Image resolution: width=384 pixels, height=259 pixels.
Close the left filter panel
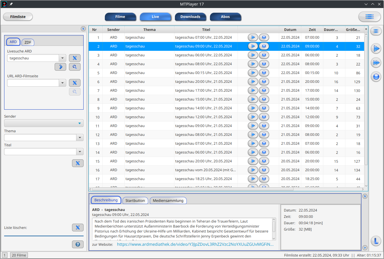(83, 29)
